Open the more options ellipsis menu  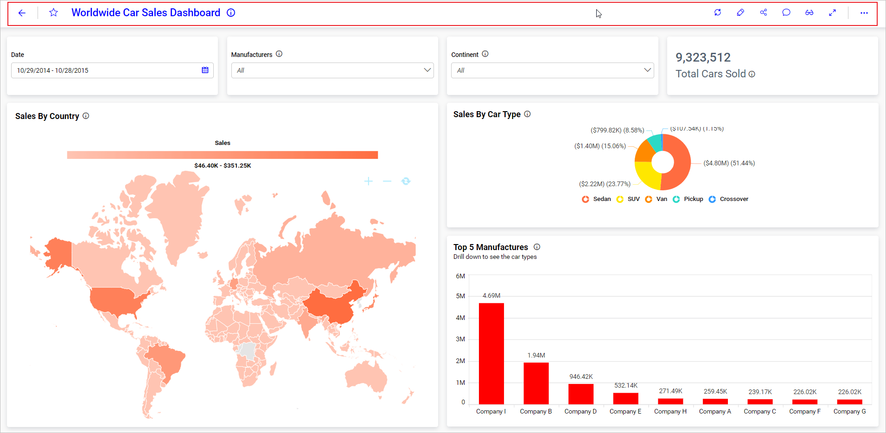[x=864, y=13]
